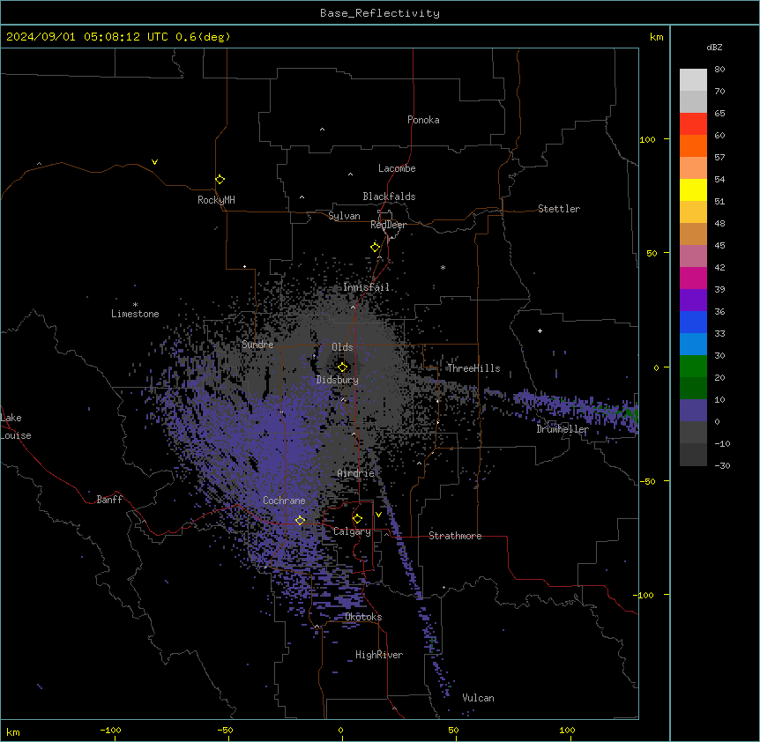
Task: Click the Airdrie city label
Action: [356, 473]
